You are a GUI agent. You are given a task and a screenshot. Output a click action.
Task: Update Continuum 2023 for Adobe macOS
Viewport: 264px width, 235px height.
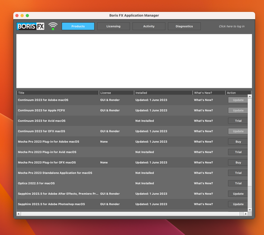pyautogui.click(x=238, y=100)
